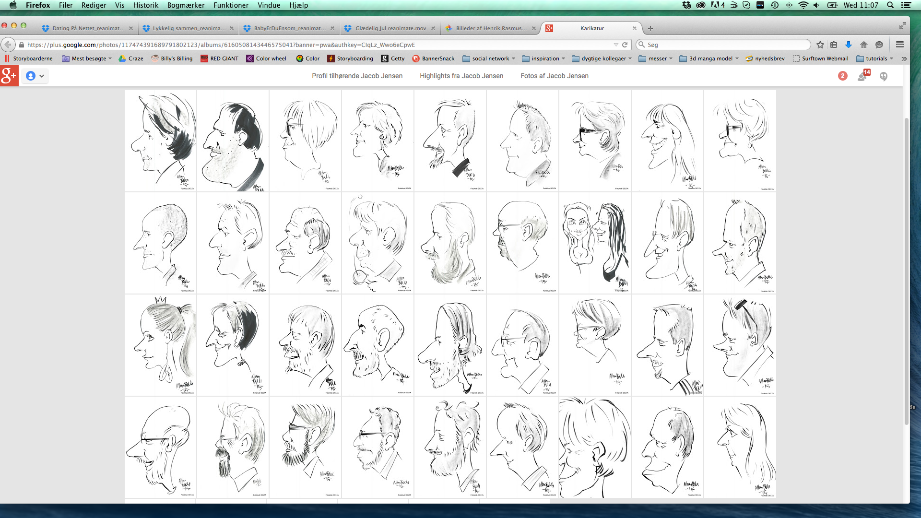Viewport: 921px width, 518px height.
Task: Open Google+ notifications bell showing 2
Action: pos(842,76)
